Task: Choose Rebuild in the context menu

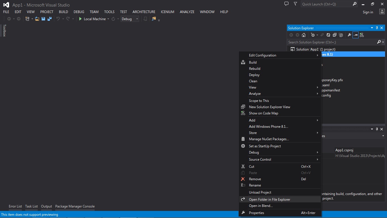Action: coord(280,69)
